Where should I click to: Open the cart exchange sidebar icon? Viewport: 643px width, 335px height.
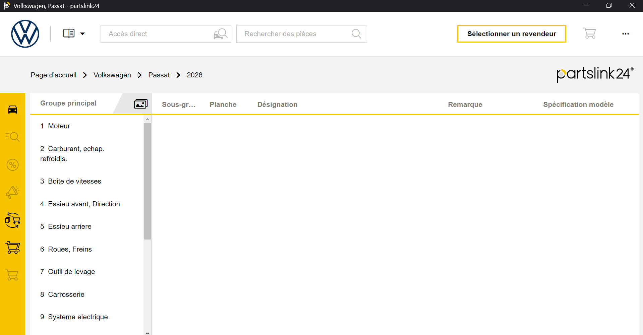pyautogui.click(x=12, y=220)
